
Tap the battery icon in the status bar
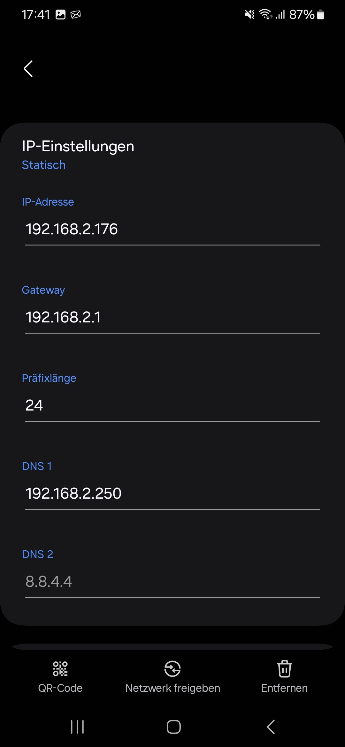(x=321, y=14)
